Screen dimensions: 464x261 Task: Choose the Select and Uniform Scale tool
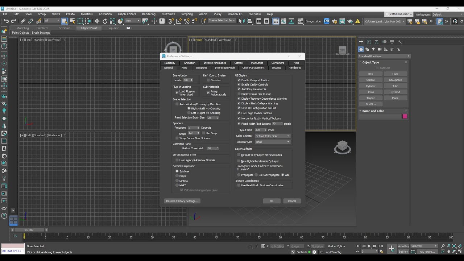[113, 21]
